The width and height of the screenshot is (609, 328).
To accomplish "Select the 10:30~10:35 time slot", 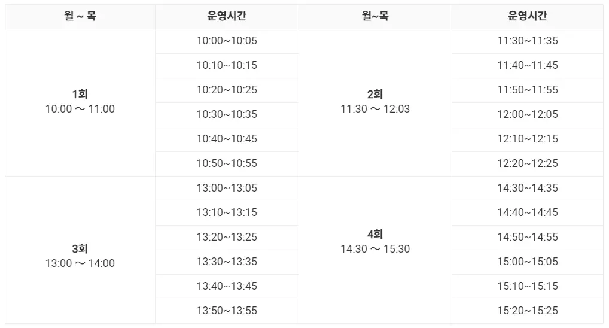I will 227,115.
